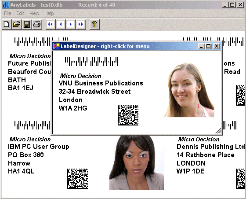Screen dimensions: 246x199
Task: Click '32-34 Broadwick Street' address line
Action: (94, 92)
